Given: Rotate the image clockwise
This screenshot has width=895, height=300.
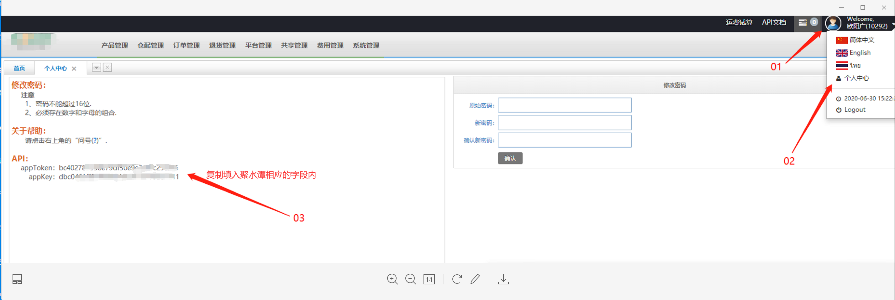Looking at the screenshot, I should click(456, 279).
